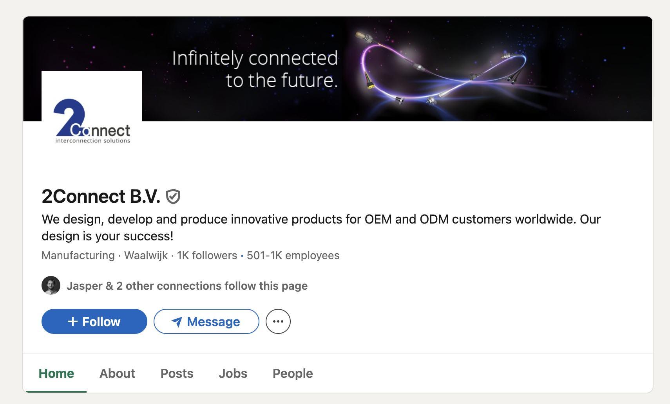The image size is (670, 404).
Task: View the Jobs tab
Action: (x=233, y=373)
